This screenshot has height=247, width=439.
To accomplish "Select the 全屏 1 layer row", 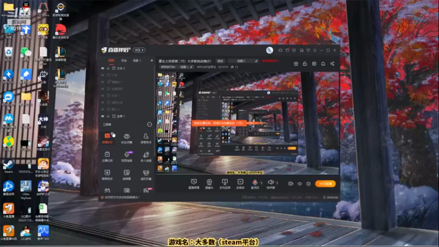I will [127, 116].
